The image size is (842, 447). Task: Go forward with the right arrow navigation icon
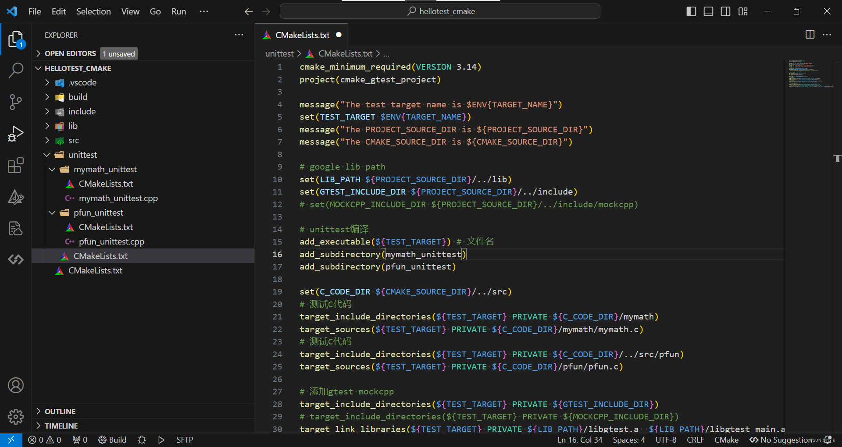click(266, 11)
